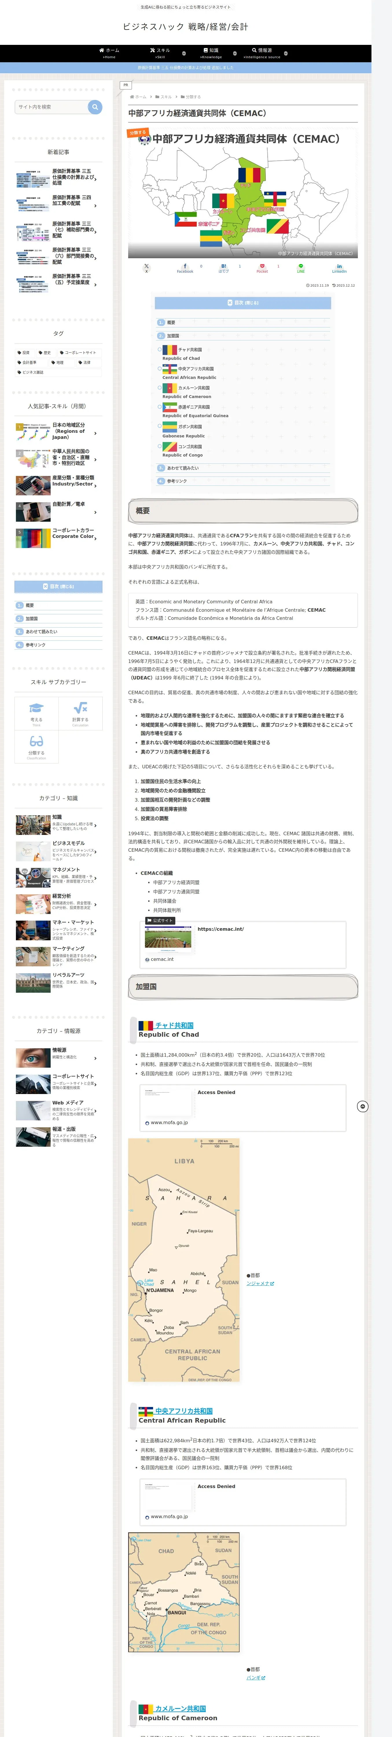The width and height of the screenshot is (392, 1737).
Task: Click the scroll-to-top circular arrow button
Action: [362, 1106]
